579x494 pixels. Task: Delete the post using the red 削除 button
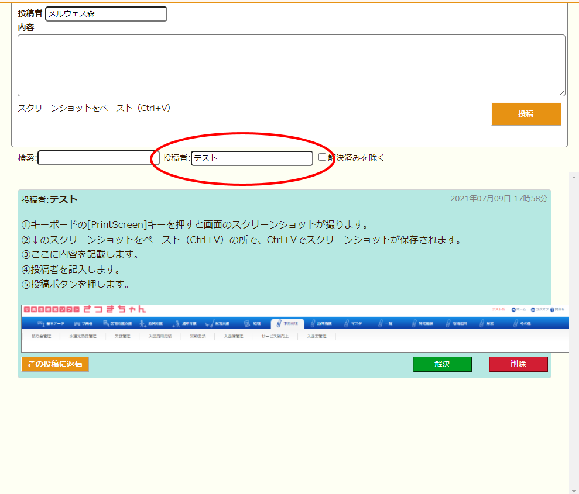point(518,364)
